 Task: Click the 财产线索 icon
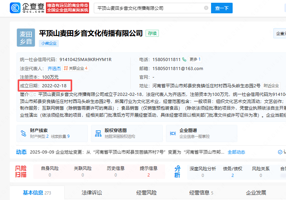pos(24,133)
